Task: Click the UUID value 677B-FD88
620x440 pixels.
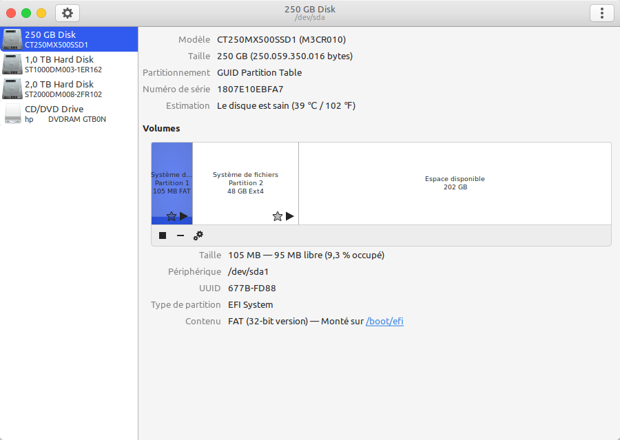Action: coord(252,289)
